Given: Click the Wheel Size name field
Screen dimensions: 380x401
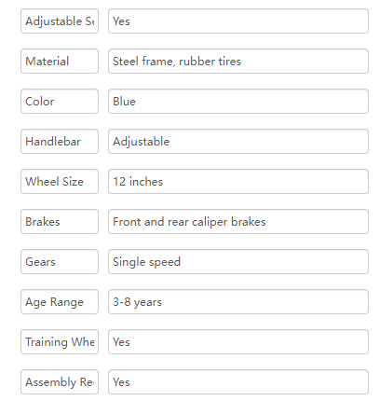Looking at the screenshot, I should coord(60,182).
